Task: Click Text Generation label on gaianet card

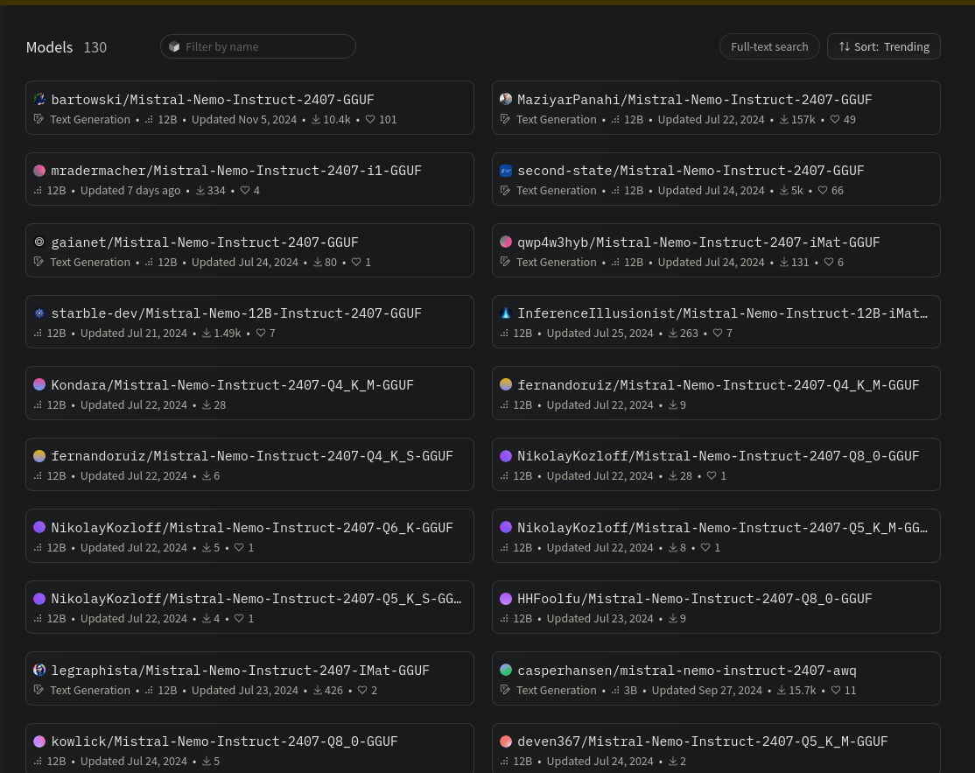Action: (90, 263)
